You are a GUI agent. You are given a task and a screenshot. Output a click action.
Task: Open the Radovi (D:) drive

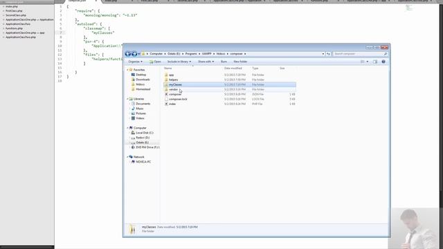tap(143, 138)
